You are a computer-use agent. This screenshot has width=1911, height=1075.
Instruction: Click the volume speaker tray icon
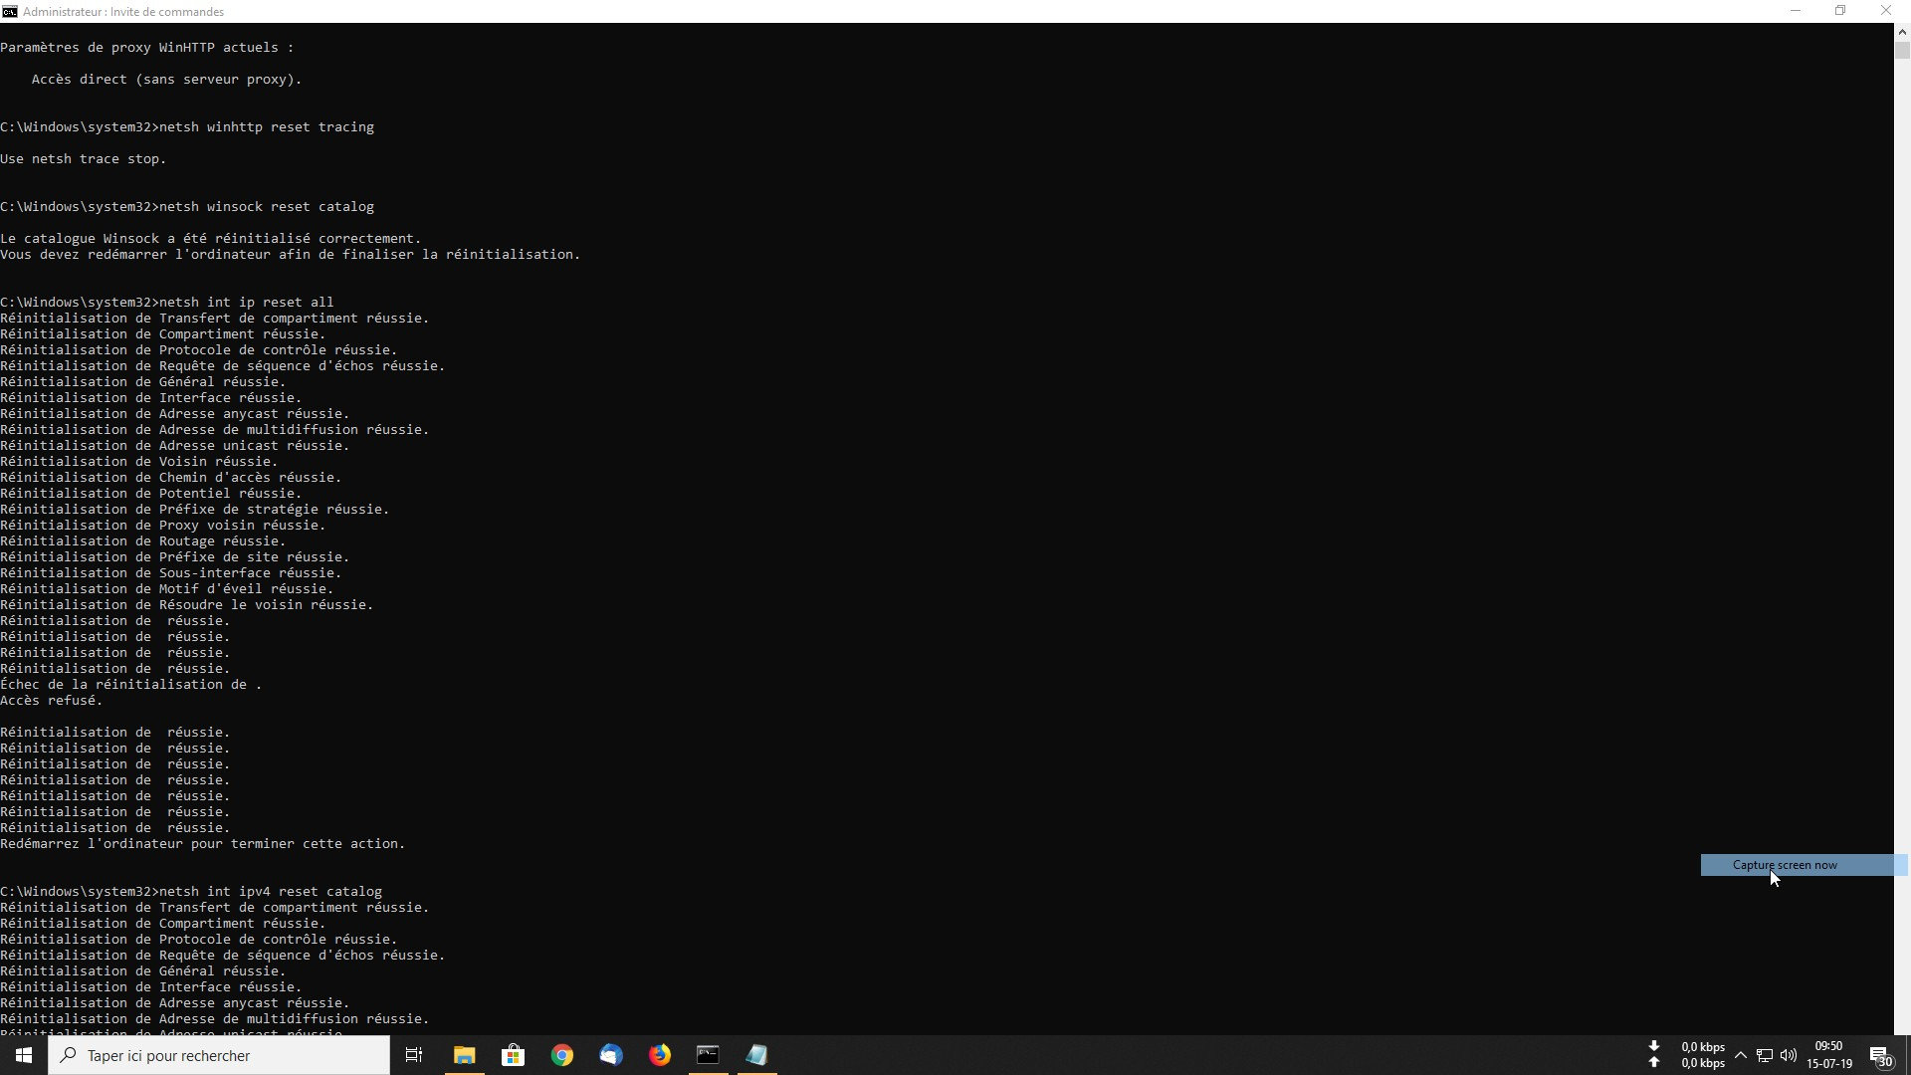(x=1789, y=1055)
